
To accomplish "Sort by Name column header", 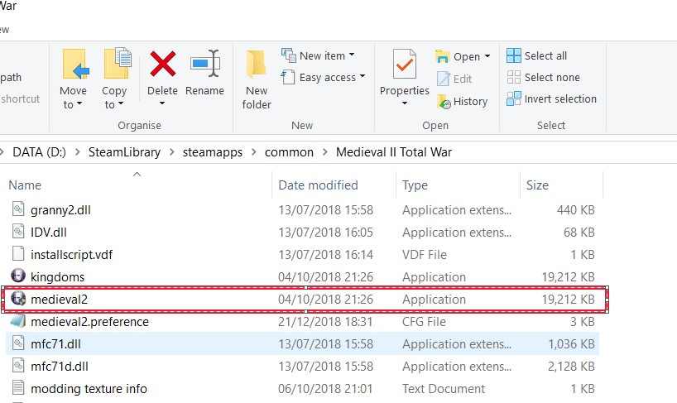I will click(25, 185).
